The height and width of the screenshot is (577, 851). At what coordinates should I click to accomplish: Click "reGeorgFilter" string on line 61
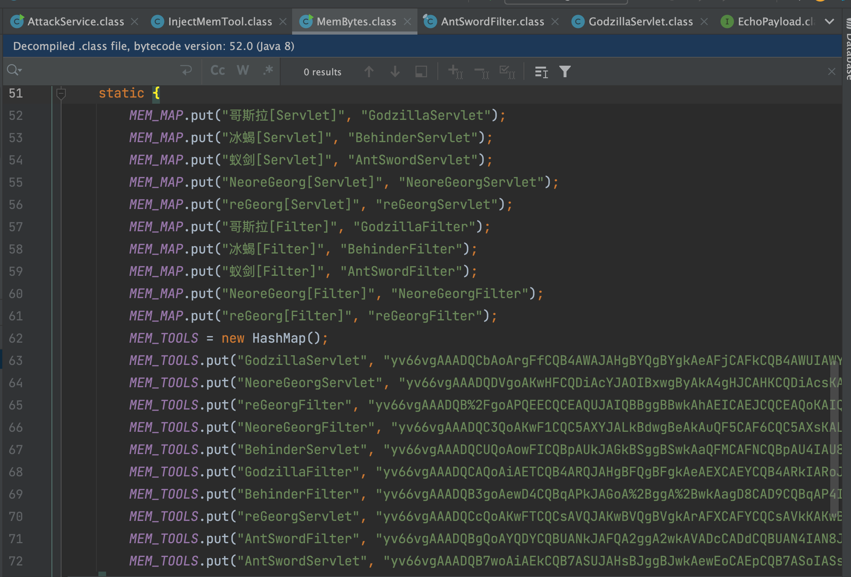tap(425, 316)
